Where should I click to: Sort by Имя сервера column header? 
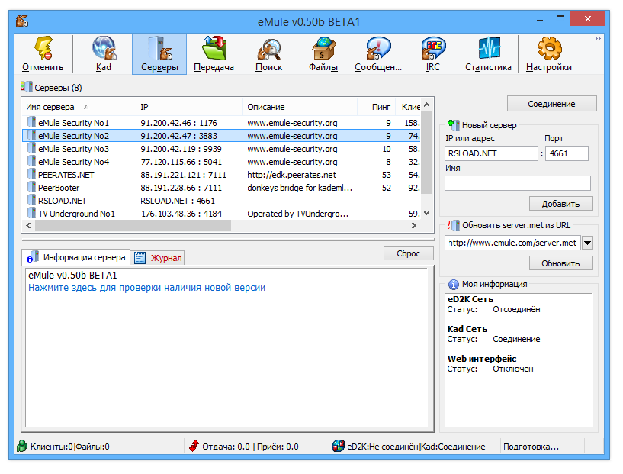click(x=79, y=107)
